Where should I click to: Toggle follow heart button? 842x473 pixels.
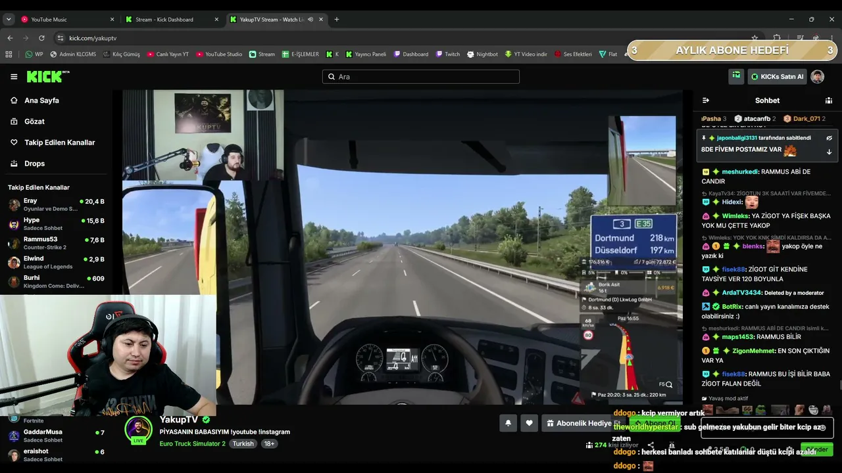529,424
